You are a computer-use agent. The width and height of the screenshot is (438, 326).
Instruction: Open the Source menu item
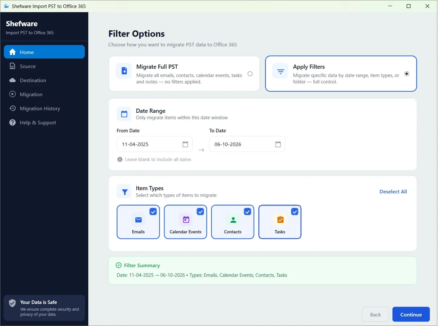[x=44, y=66]
